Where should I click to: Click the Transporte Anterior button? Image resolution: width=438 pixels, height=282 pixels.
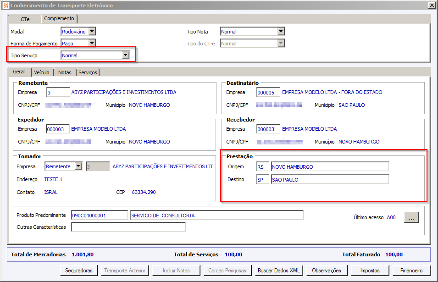(125, 271)
